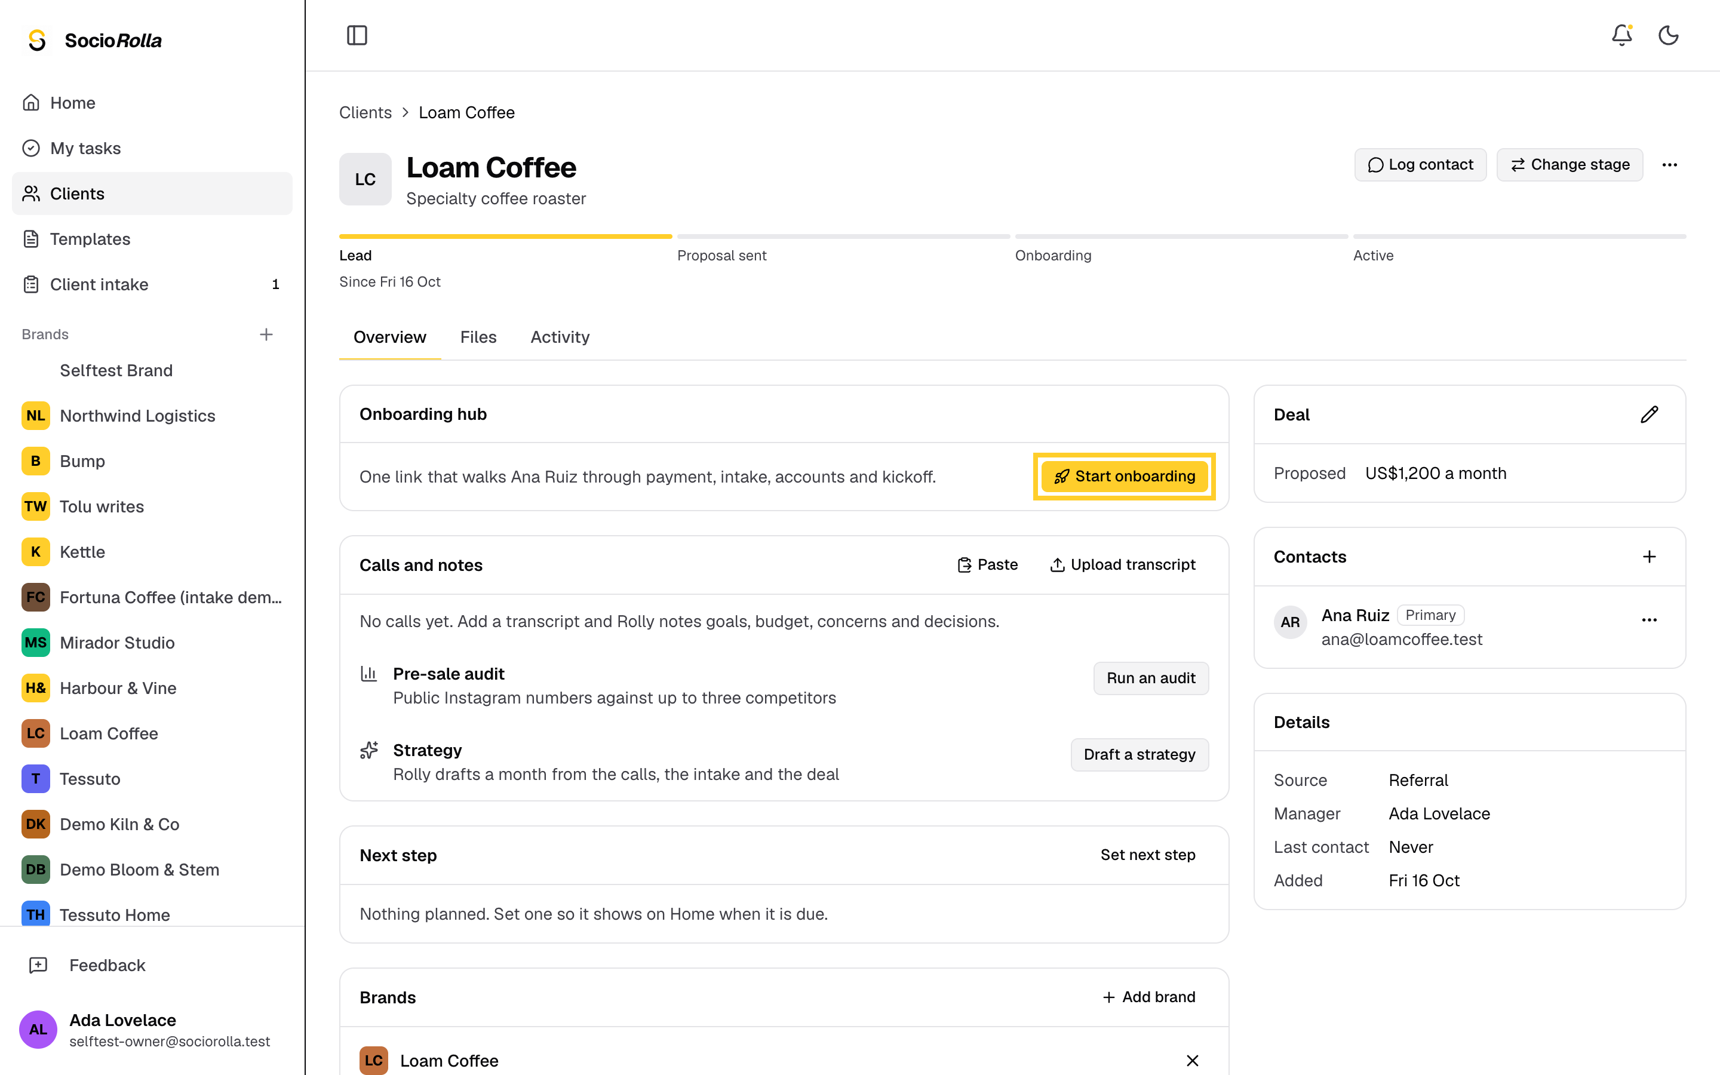The width and height of the screenshot is (1720, 1075).
Task: Open the Tolu writes brand
Action: 152,506
